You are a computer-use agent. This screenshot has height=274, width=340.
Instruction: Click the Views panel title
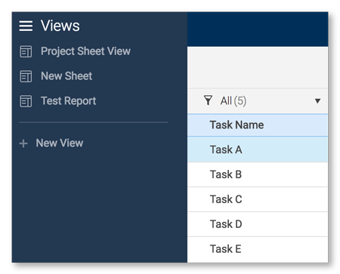(x=60, y=26)
